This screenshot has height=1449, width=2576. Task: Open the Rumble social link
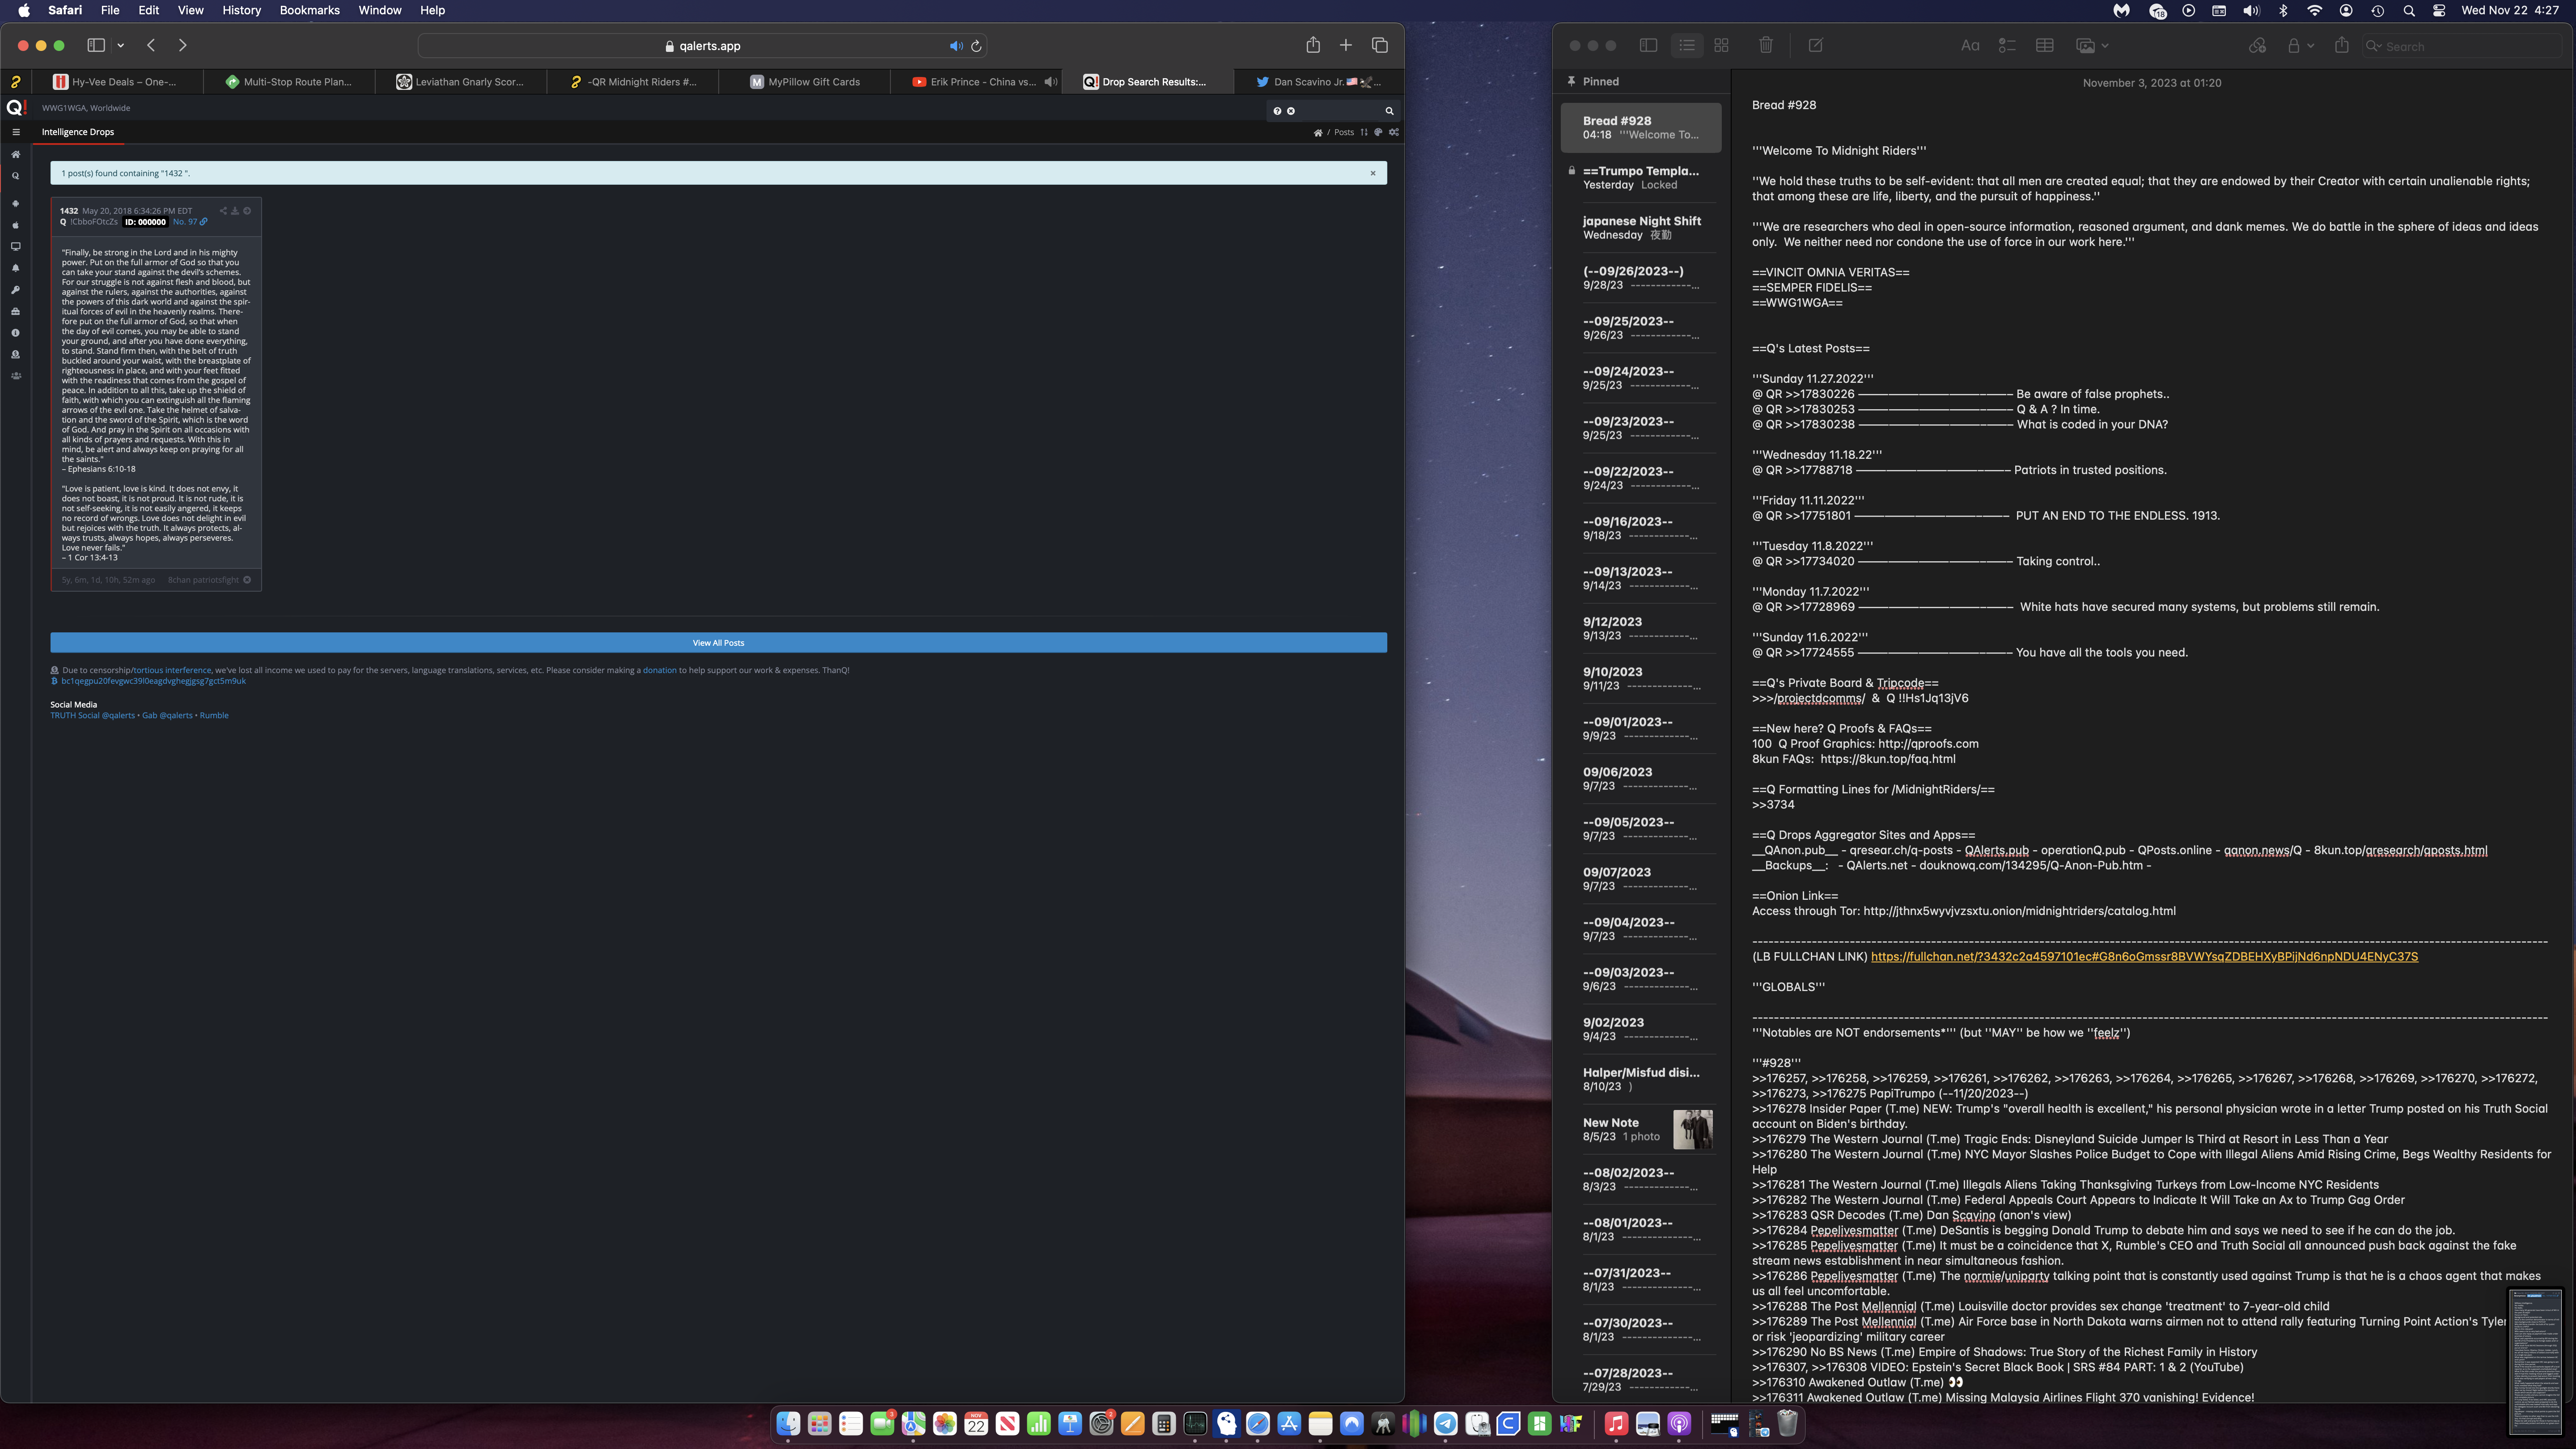point(214,715)
